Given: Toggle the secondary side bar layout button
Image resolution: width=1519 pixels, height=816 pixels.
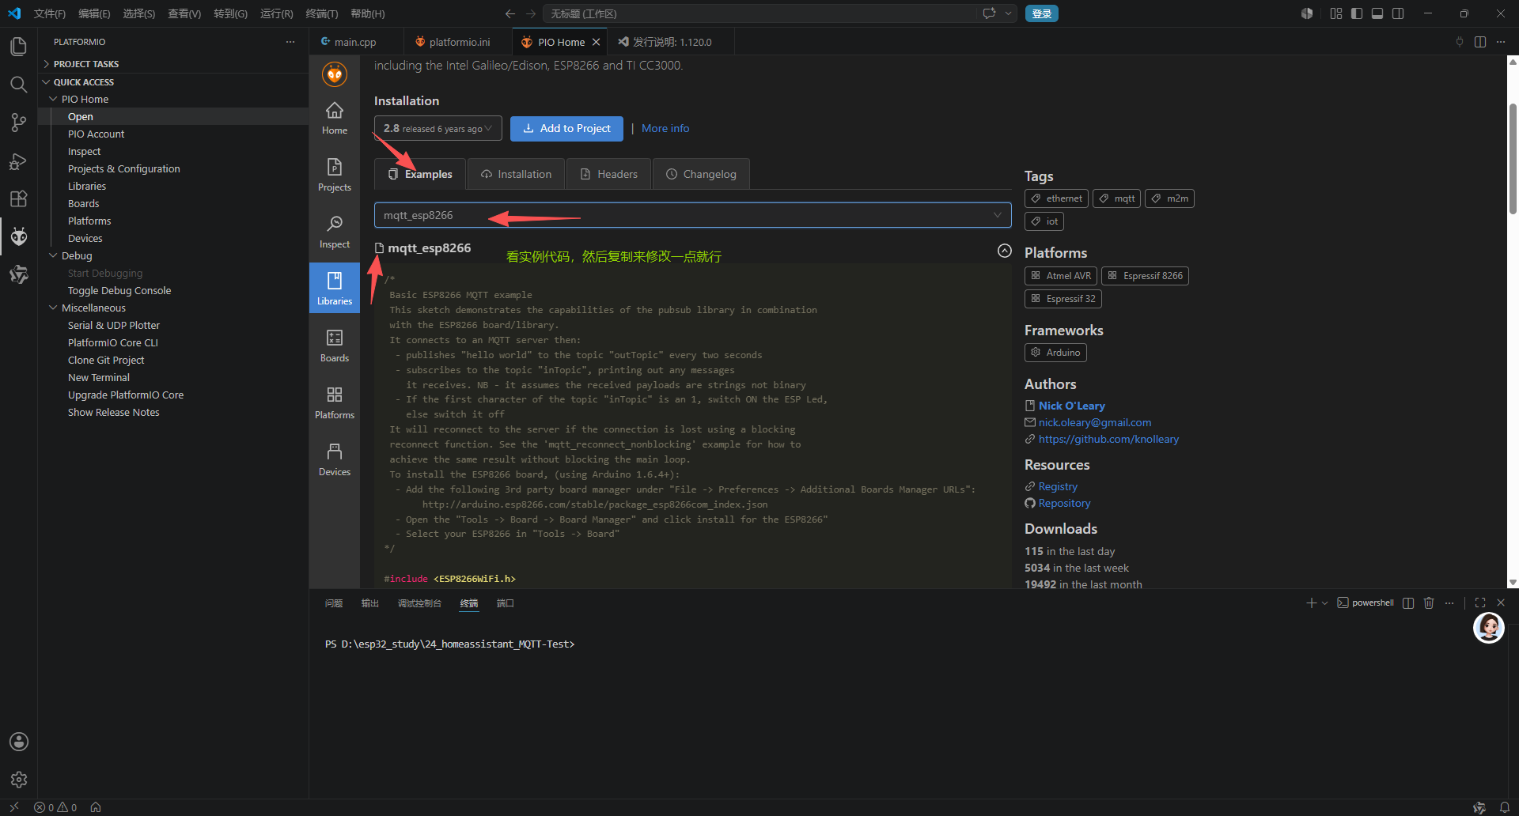Looking at the screenshot, I should click(1398, 13).
